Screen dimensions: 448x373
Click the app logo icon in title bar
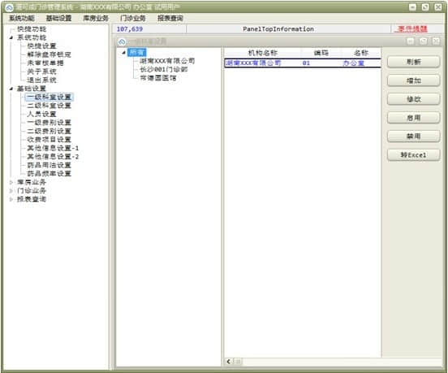[x=9, y=7]
